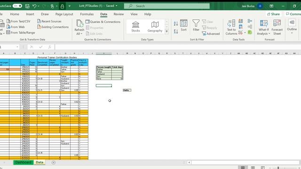Screen dimensions: 301x169
Task: Select the cell containing 'Hello'
Action: click(127, 90)
